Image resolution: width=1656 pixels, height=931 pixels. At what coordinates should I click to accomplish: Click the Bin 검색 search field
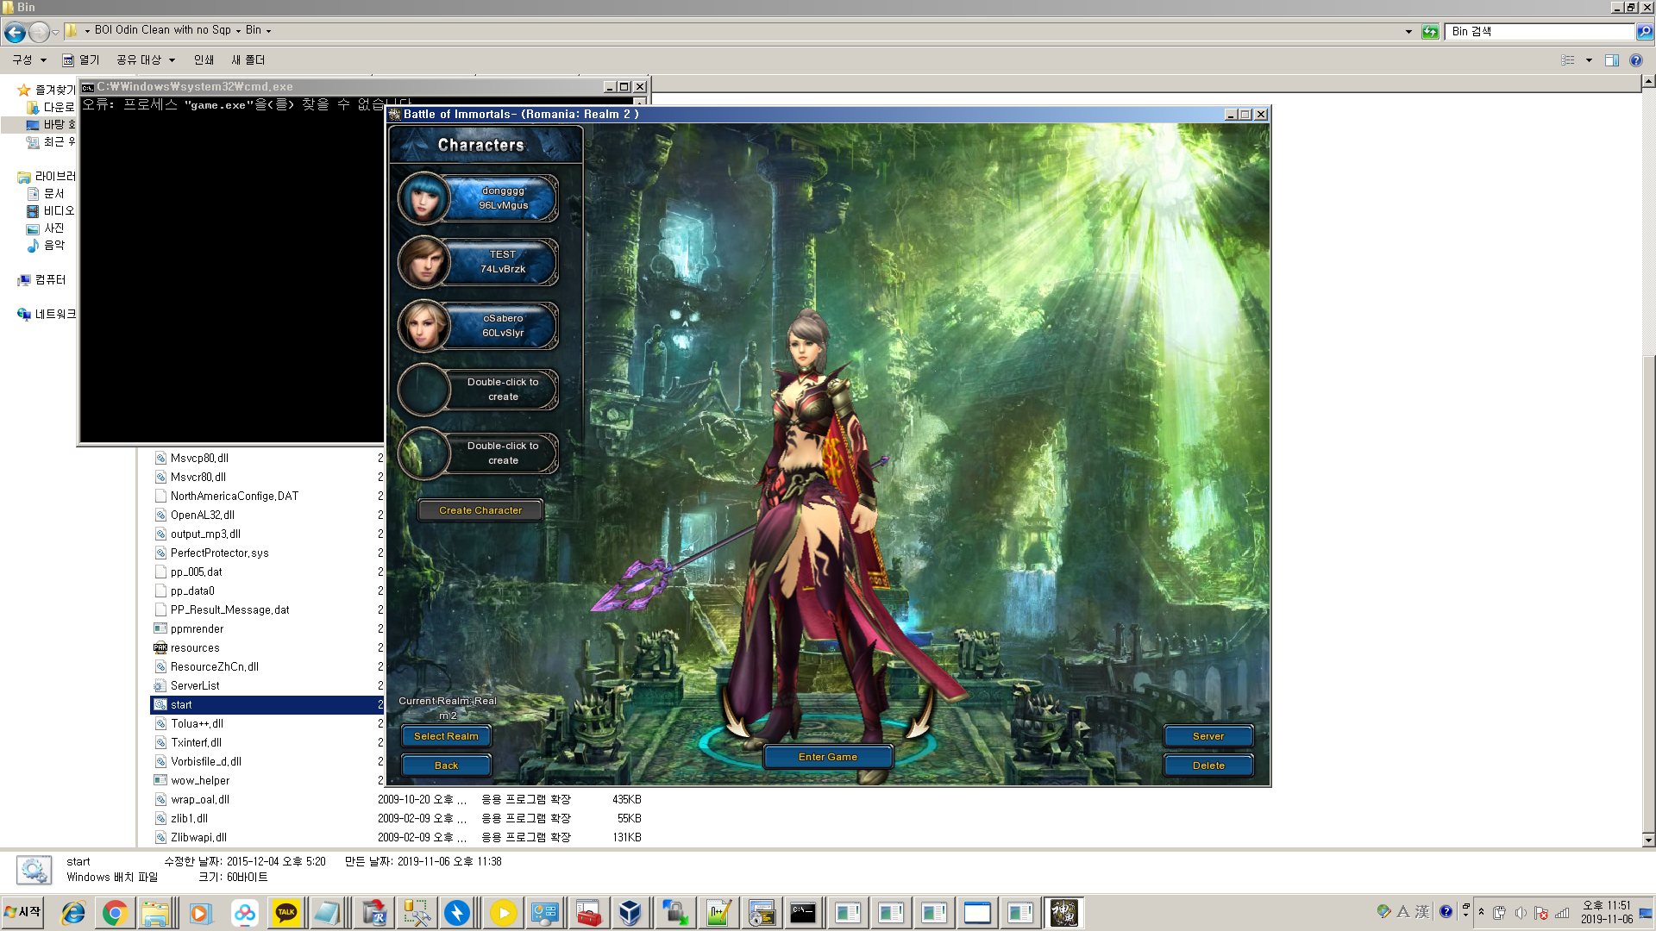click(x=1540, y=31)
